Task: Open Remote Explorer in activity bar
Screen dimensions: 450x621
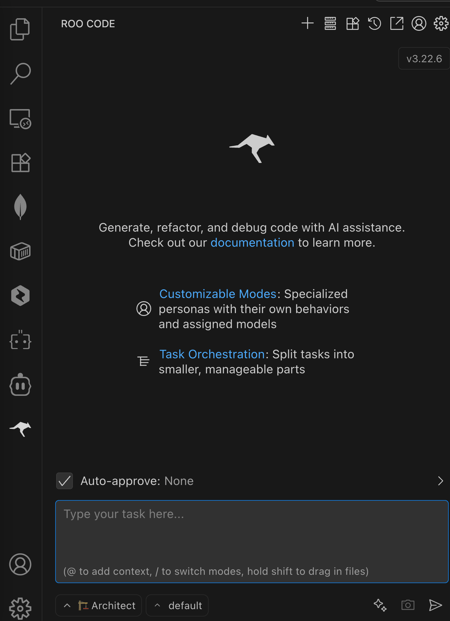Action: 20,119
